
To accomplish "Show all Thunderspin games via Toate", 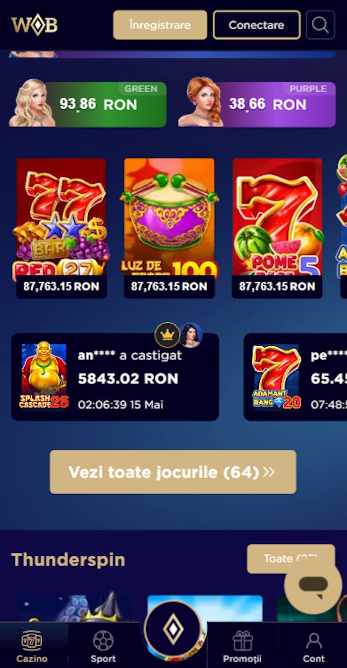I will (x=291, y=559).
